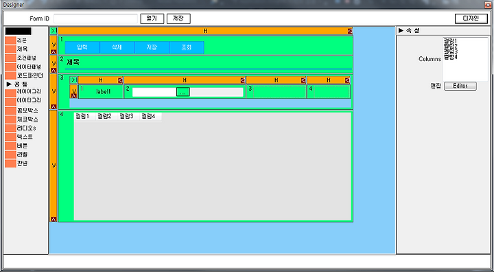Image resolution: width=494 pixels, height=272 pixels.
Task: Select empty cell 4 in the inner layout
Action: 329,91
